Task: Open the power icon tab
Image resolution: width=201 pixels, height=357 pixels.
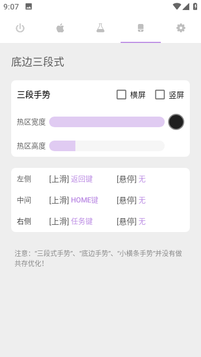Action: point(20,28)
